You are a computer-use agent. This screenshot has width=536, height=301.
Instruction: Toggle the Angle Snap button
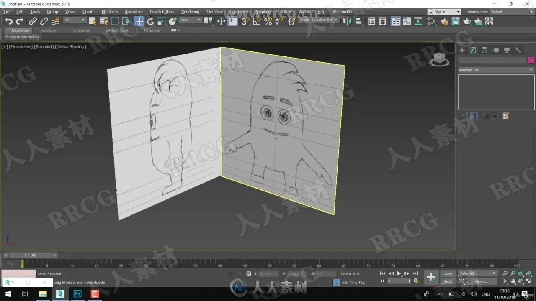(x=257, y=21)
